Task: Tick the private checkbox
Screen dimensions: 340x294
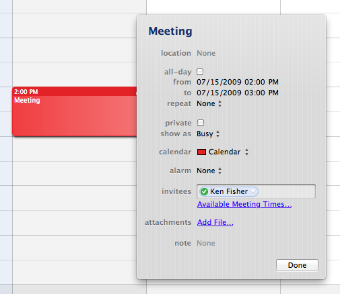Action: [201, 123]
